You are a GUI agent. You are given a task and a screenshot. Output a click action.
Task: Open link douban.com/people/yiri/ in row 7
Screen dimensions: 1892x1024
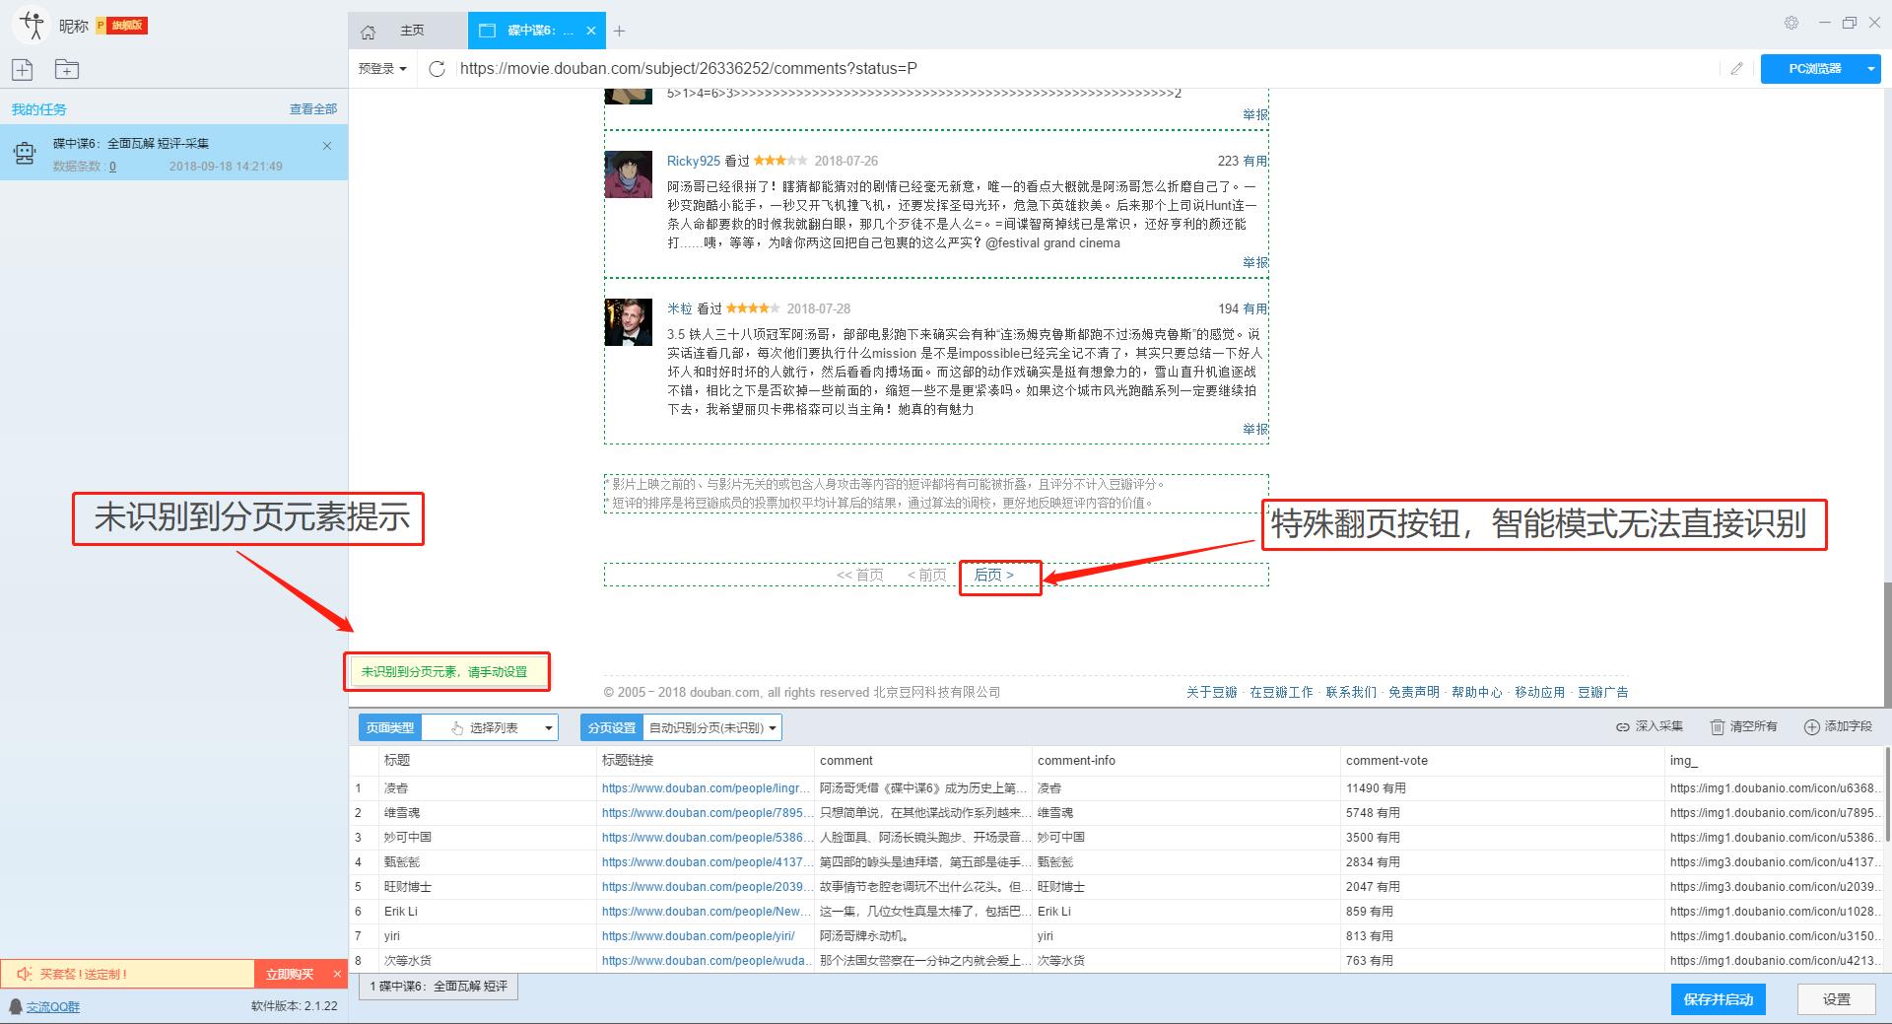[x=699, y=936]
